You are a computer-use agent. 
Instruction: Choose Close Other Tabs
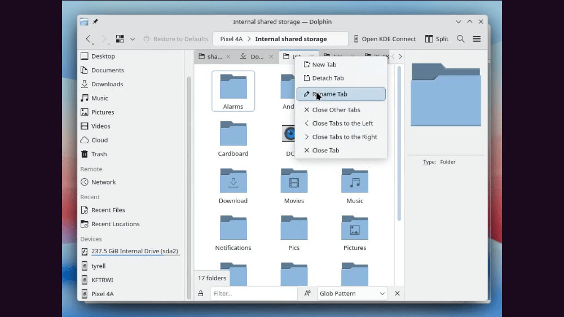(341, 110)
